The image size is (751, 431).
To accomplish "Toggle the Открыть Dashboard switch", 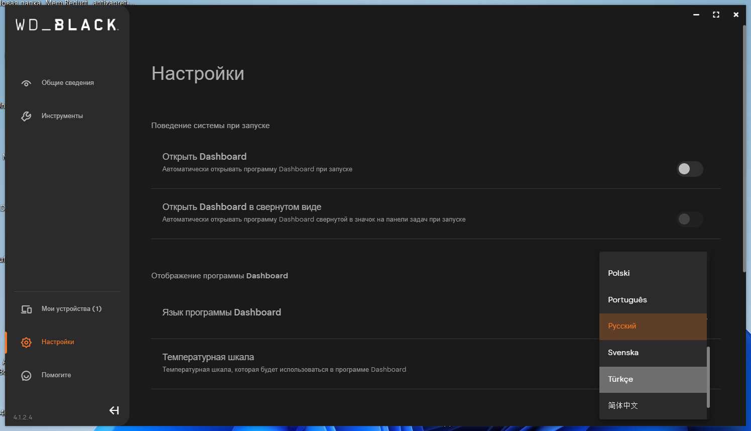I will (690, 169).
